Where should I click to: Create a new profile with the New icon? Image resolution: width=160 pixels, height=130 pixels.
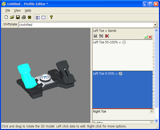pyautogui.click(x=6, y=17)
